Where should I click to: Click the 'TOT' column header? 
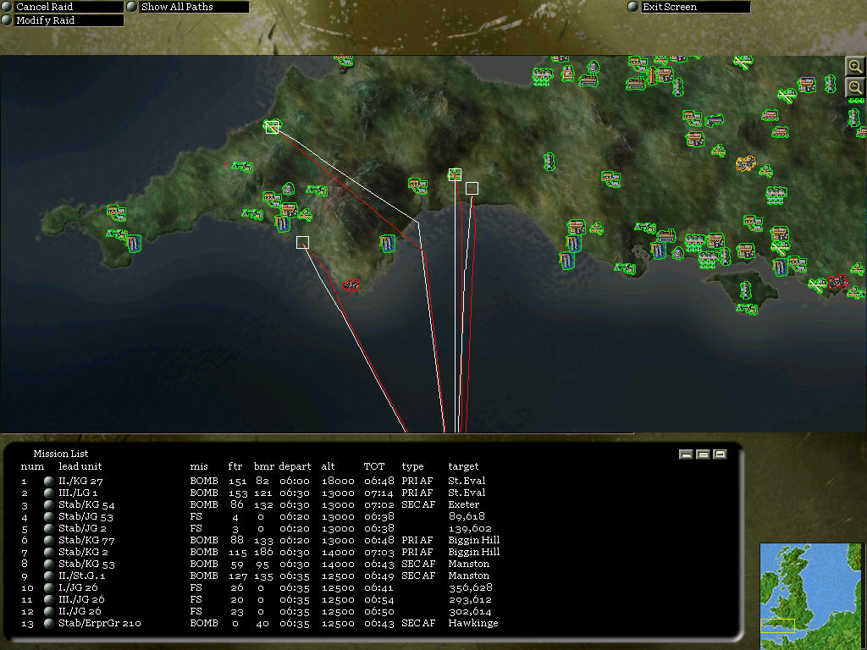pos(373,466)
